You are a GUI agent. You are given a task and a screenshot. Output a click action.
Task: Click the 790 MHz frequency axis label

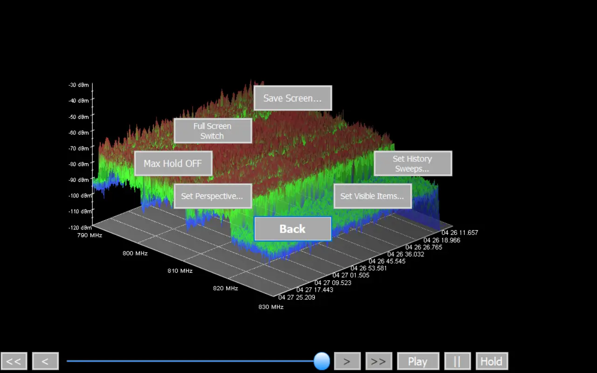pyautogui.click(x=90, y=235)
